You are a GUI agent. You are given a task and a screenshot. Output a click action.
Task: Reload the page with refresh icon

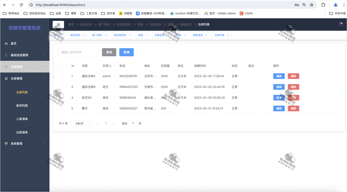[x=21, y=5]
